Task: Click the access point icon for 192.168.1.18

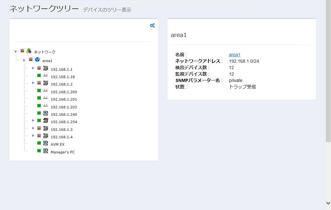Action: pyautogui.click(x=46, y=76)
